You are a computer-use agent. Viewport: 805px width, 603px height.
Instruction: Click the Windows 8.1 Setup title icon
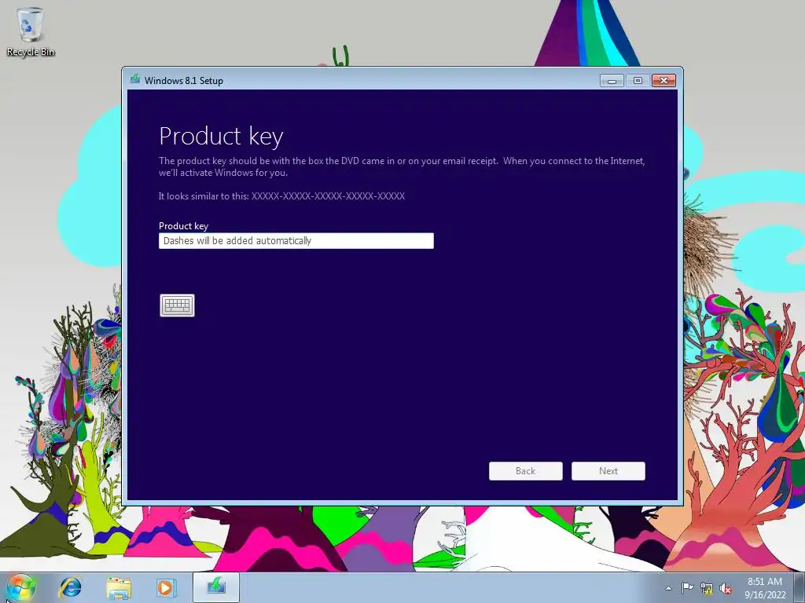point(135,79)
